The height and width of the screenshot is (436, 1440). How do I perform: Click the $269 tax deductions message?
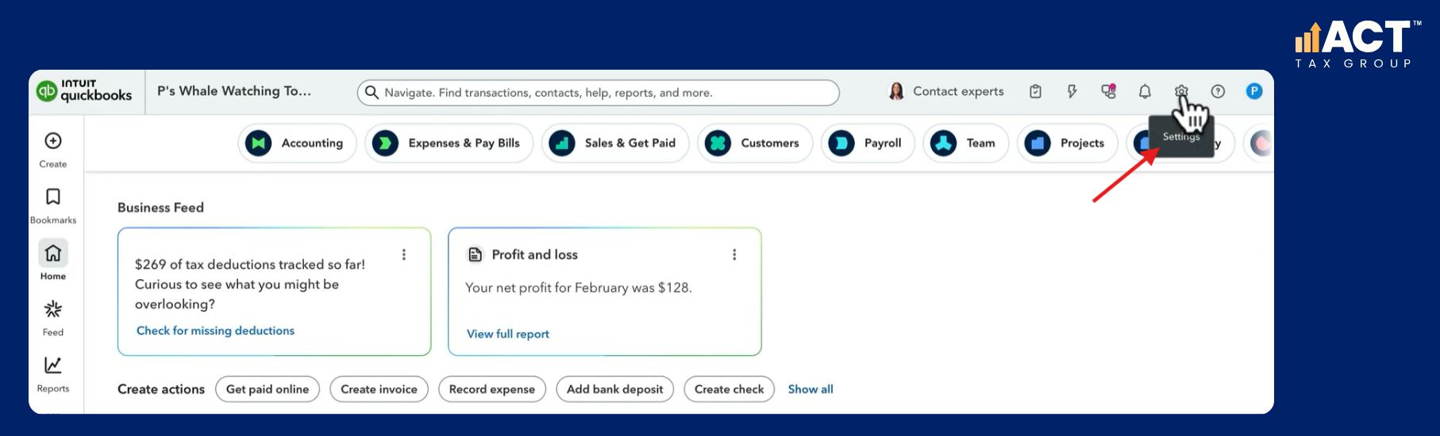tap(250, 284)
